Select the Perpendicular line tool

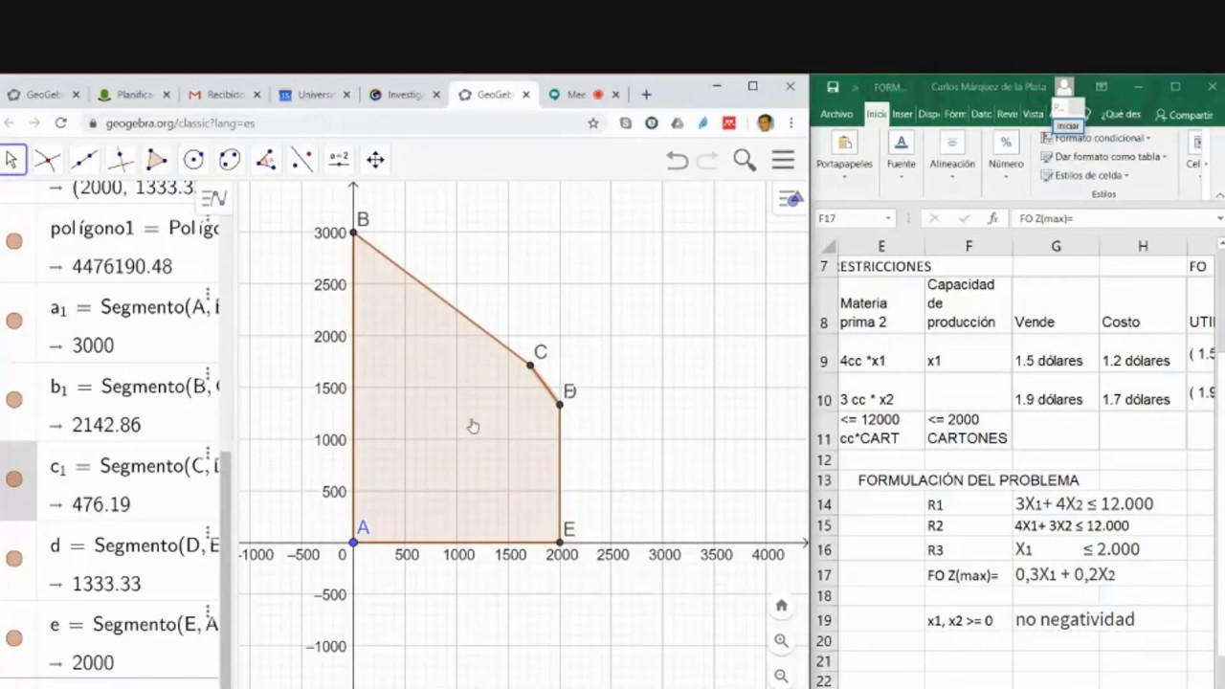(x=121, y=160)
